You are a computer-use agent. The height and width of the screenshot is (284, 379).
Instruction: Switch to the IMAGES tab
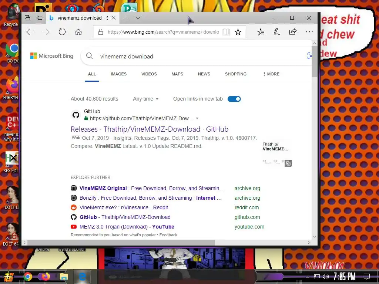click(x=119, y=74)
